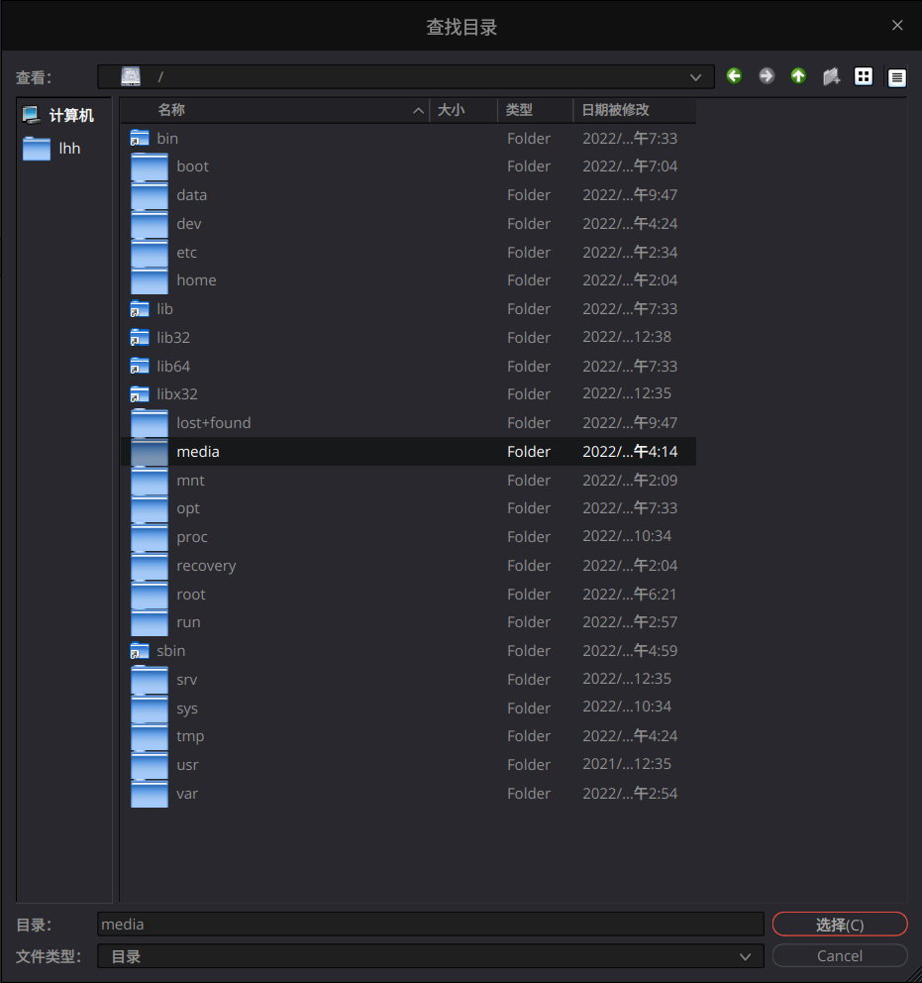Click the recovery folder icon
Image resolution: width=922 pixels, height=983 pixels.
pyautogui.click(x=150, y=566)
